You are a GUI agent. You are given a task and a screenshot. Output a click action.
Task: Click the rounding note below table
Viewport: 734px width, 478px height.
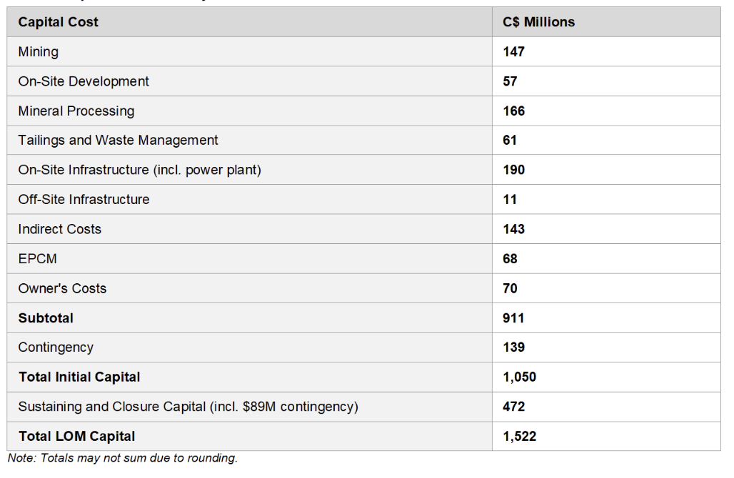(123, 458)
